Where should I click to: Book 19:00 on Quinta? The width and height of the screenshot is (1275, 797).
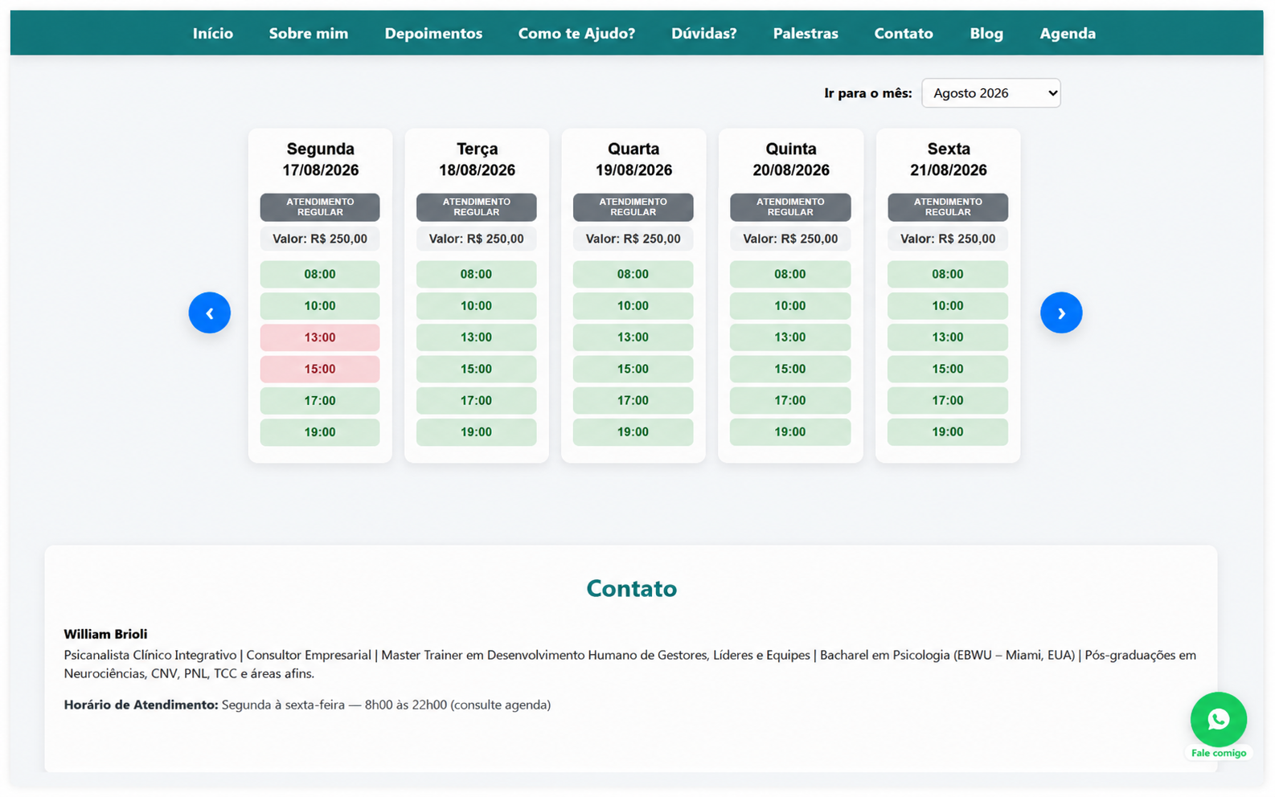click(x=790, y=432)
